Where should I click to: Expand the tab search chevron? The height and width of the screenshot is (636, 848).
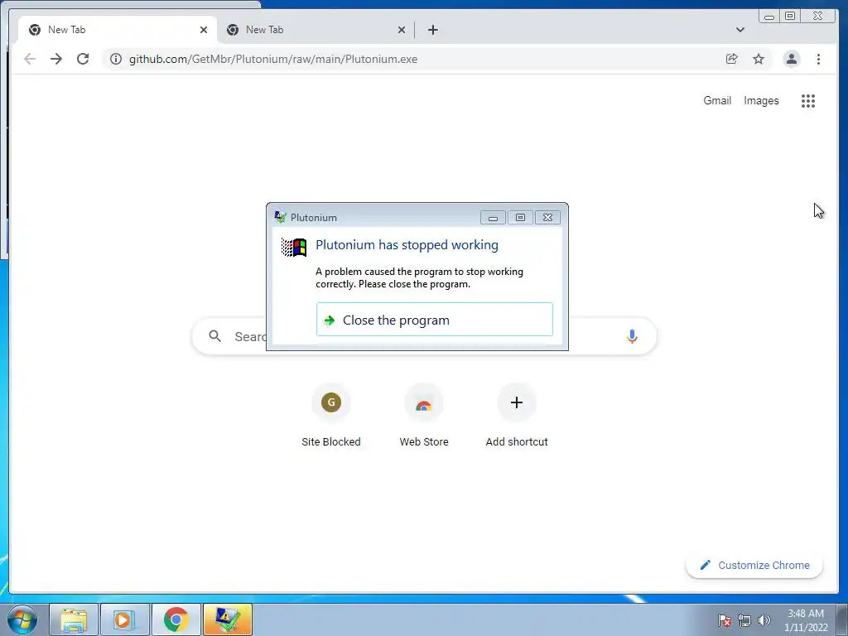(740, 30)
